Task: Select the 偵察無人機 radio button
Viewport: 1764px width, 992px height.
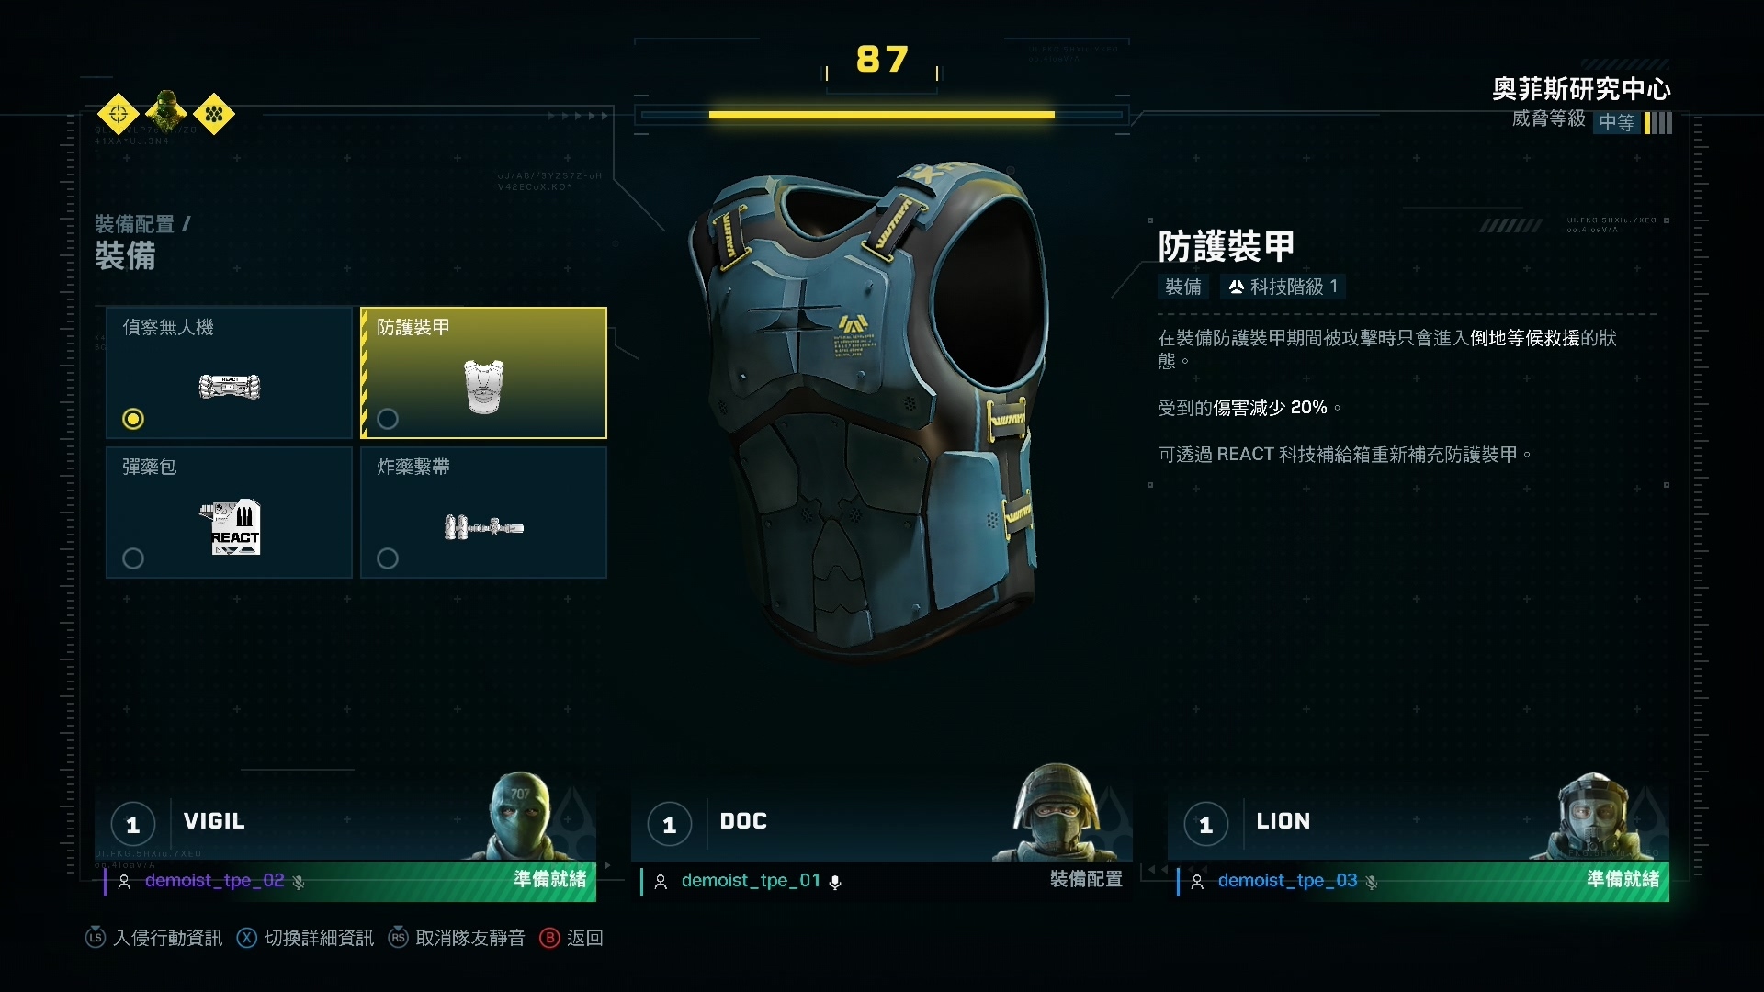Action: point(133,419)
